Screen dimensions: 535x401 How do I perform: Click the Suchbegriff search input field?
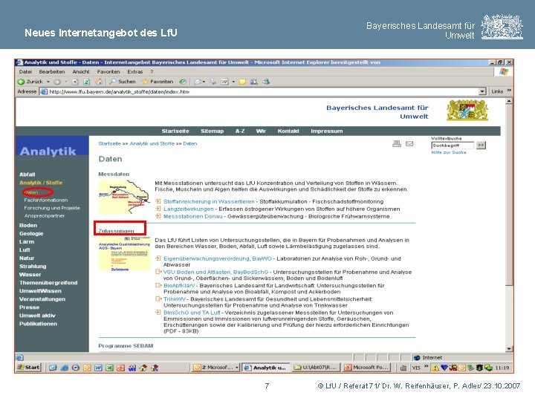click(453, 146)
